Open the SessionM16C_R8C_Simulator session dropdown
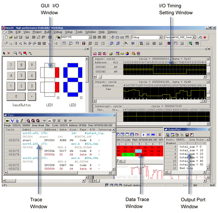This screenshot has height=213, width=218. pos(194,37)
